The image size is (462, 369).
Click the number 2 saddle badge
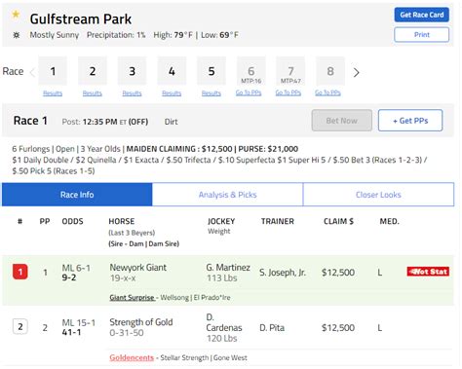tap(20, 326)
